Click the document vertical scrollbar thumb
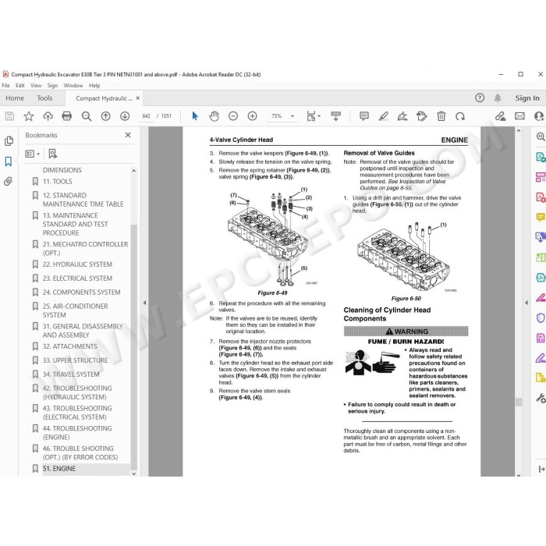 tap(519, 402)
